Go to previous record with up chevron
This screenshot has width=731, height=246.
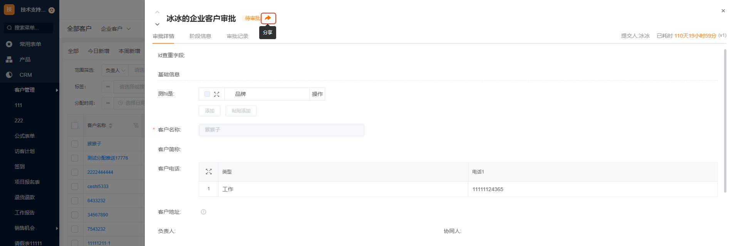[x=157, y=12]
